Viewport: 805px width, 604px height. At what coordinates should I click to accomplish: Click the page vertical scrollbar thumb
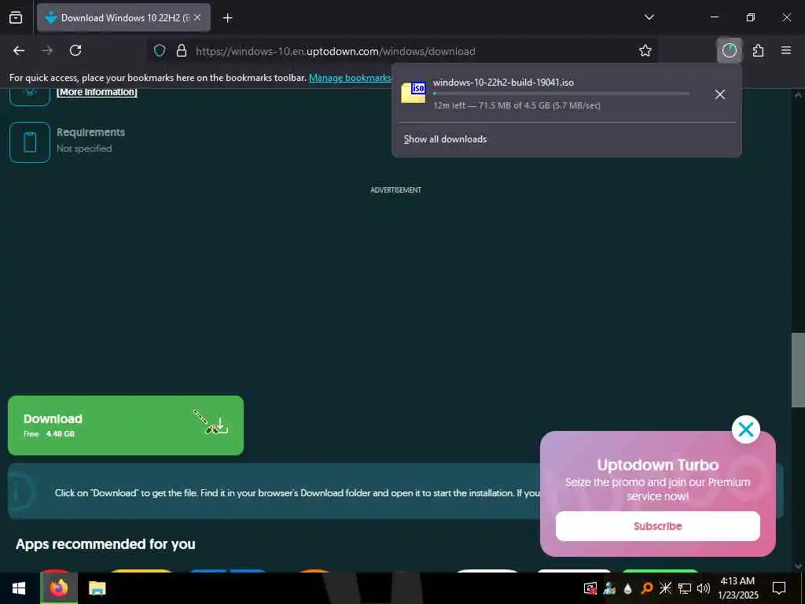(x=798, y=370)
